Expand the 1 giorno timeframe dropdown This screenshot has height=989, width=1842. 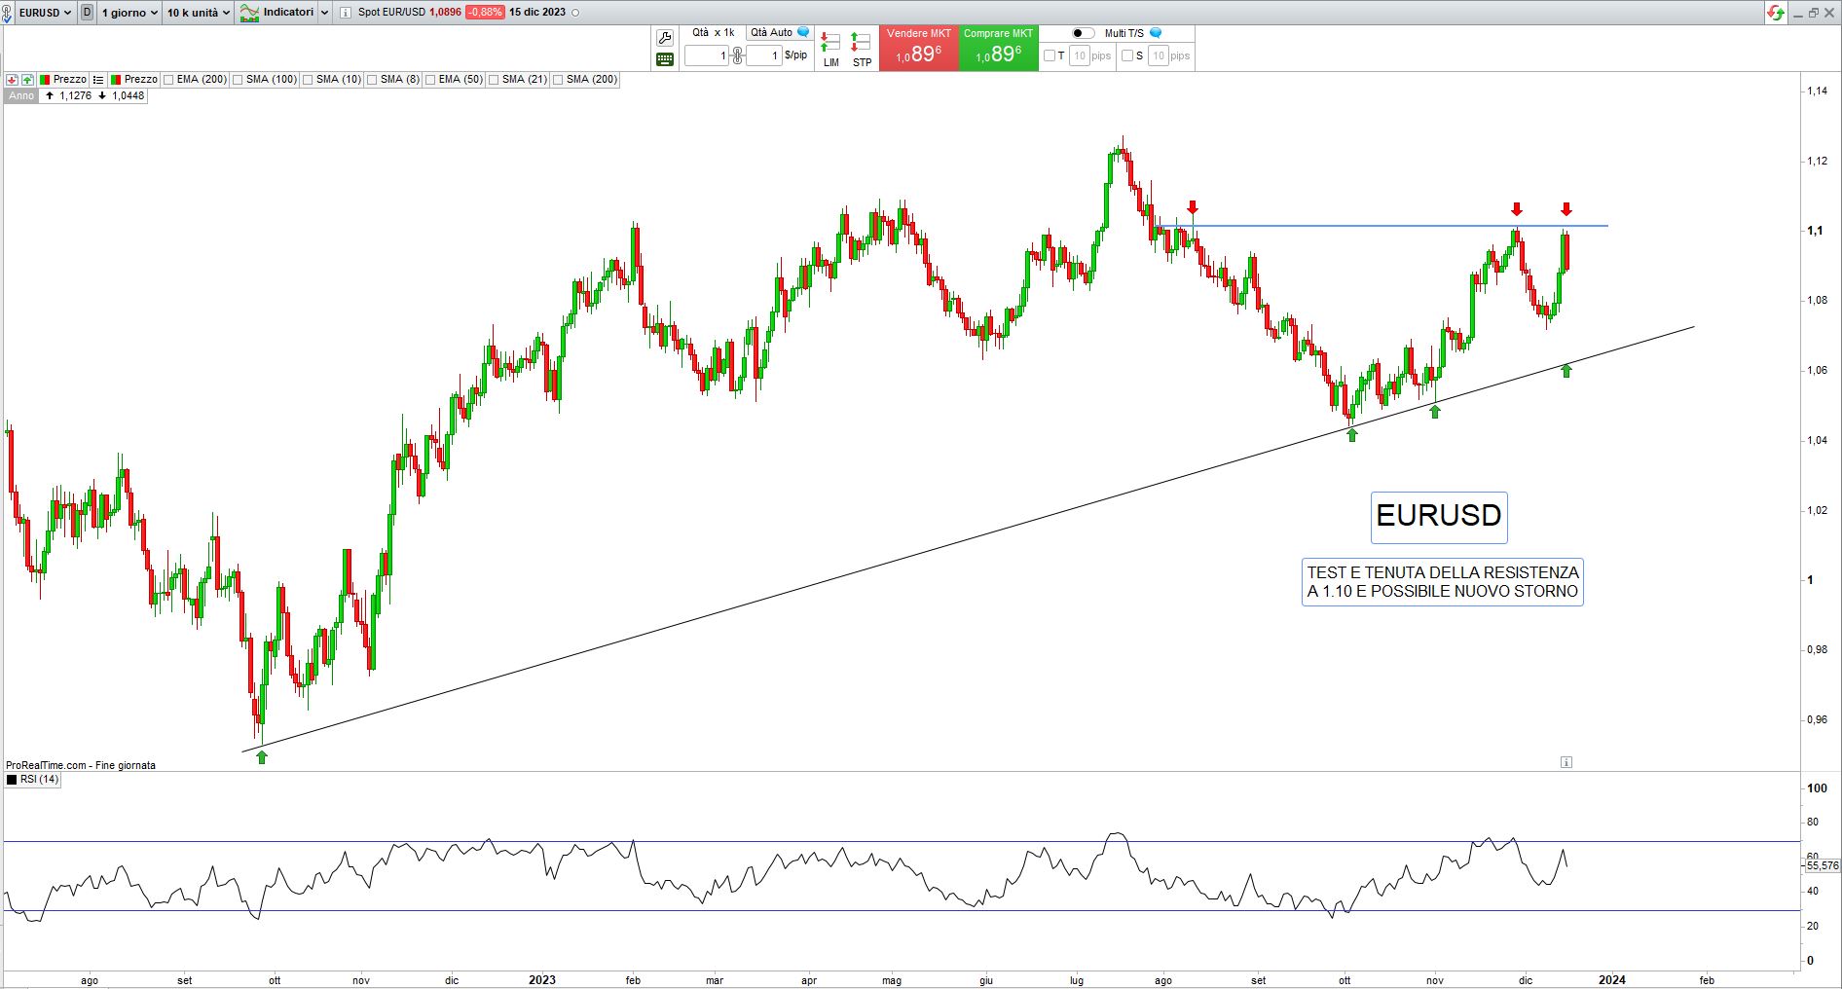pos(129,13)
